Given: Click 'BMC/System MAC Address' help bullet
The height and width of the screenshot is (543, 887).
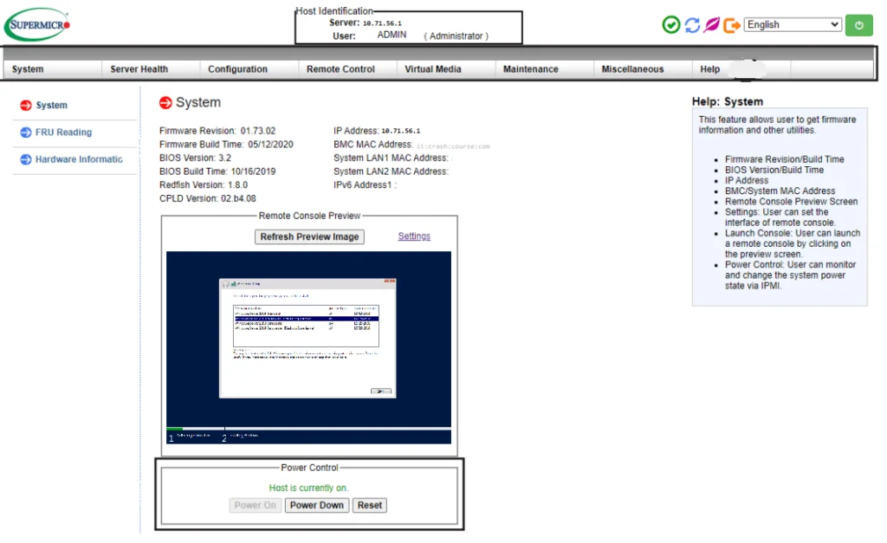Looking at the screenshot, I should (x=780, y=191).
